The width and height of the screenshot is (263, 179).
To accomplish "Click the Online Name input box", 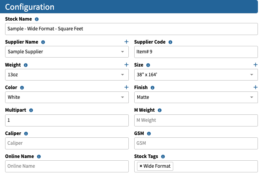I will coord(67,166).
